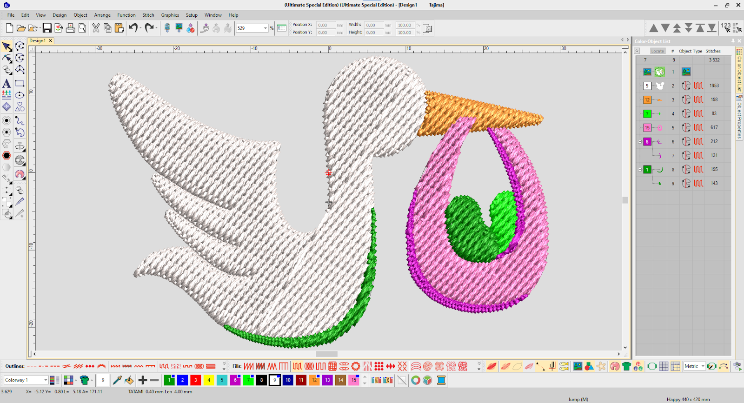The height and width of the screenshot is (403, 744).
Task: Click the blue thread spool icon
Action: tap(441, 380)
